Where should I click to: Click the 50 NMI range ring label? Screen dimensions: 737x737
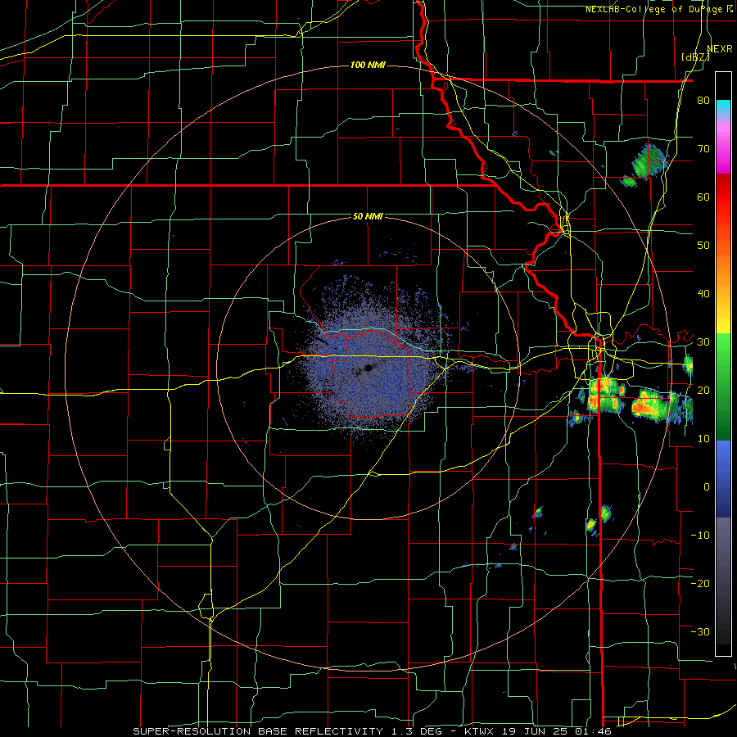368,216
